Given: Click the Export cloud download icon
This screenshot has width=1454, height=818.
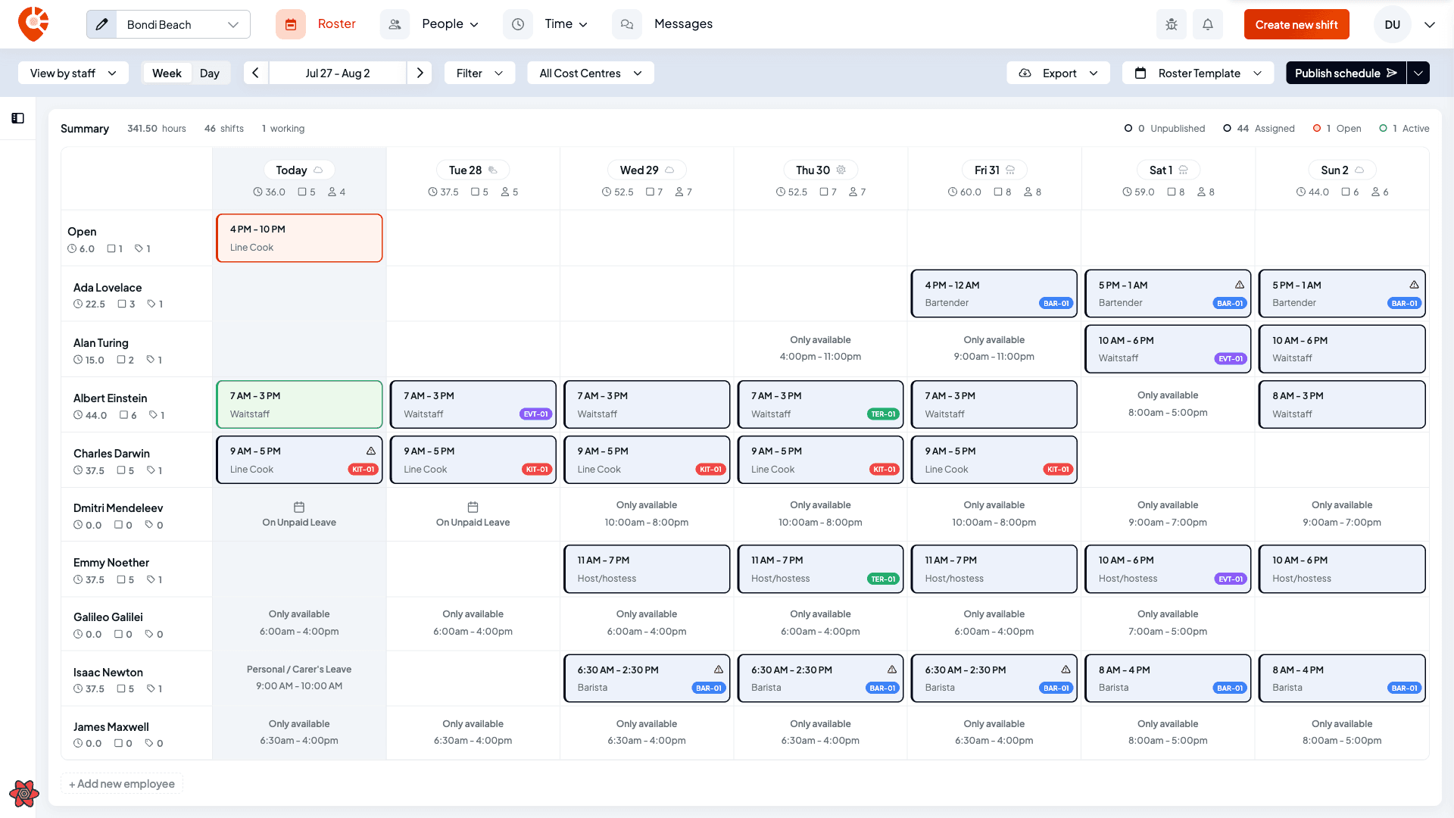Looking at the screenshot, I should coord(1025,73).
